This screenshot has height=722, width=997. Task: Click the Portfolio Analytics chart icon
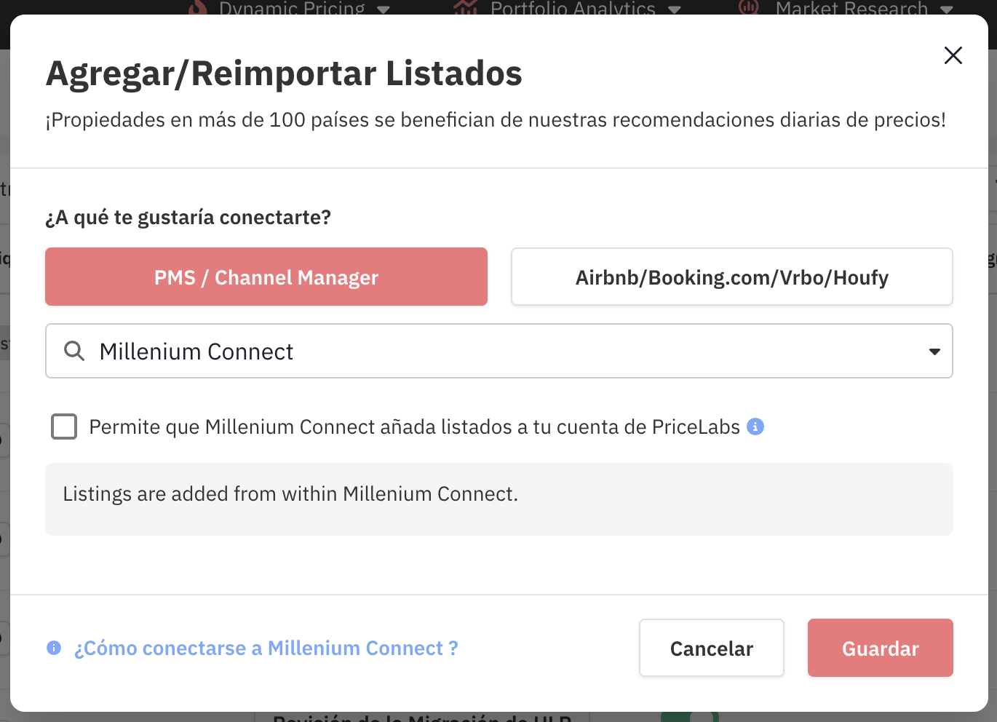click(465, 8)
